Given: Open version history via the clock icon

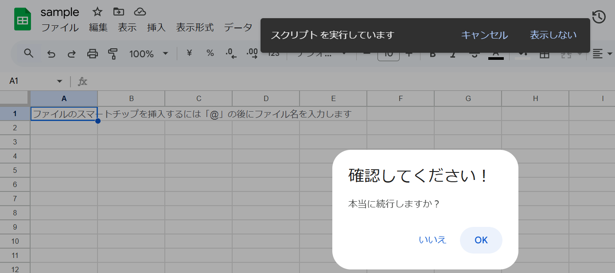Looking at the screenshot, I should (x=599, y=17).
